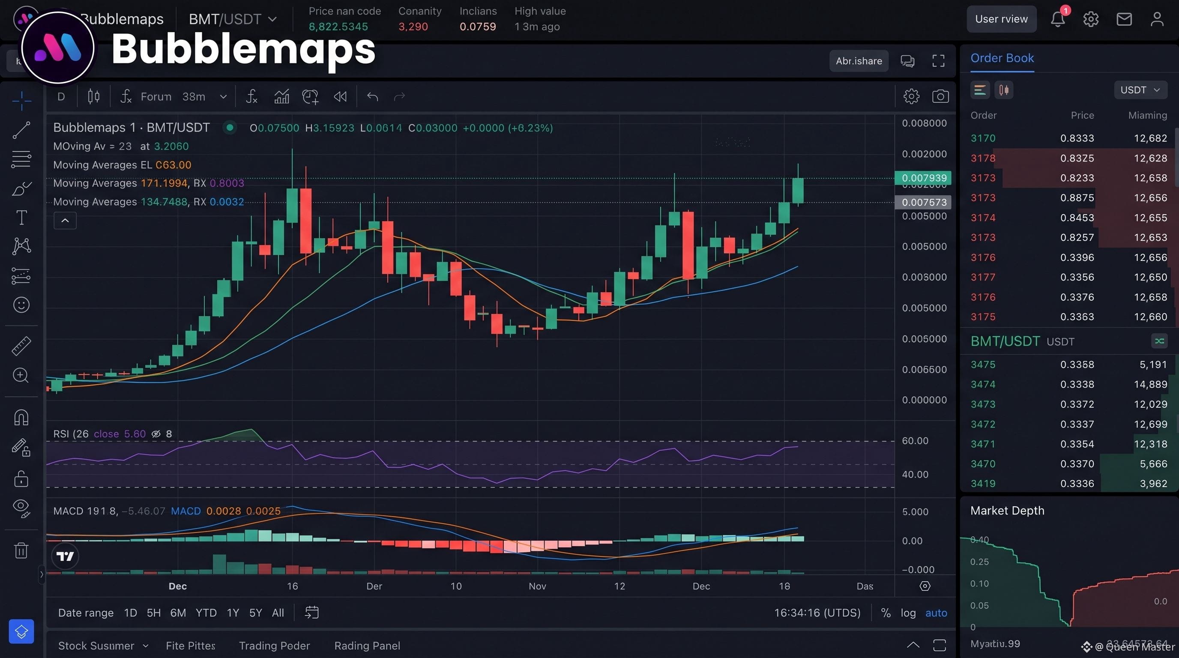Select the brush drawing tool

pos(21,188)
